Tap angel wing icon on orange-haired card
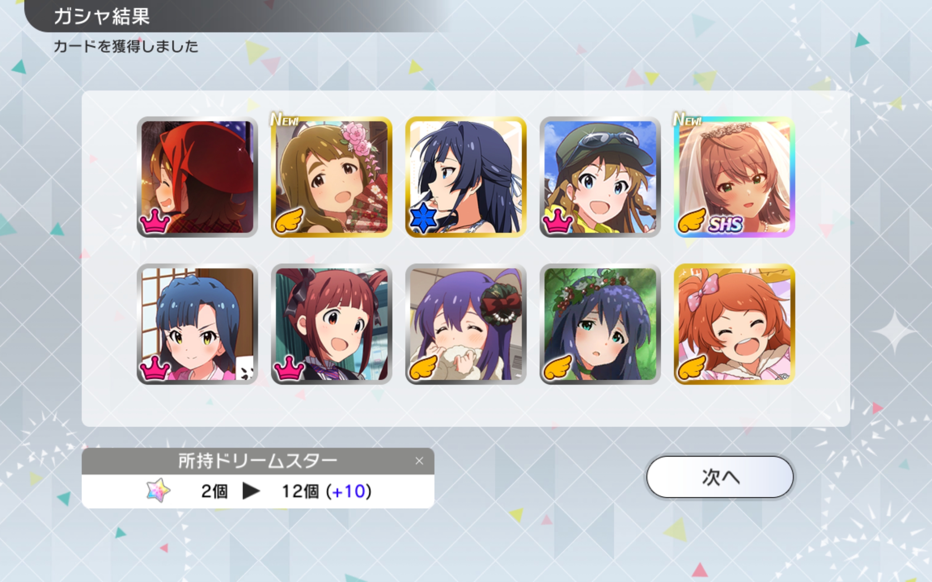 (x=692, y=367)
